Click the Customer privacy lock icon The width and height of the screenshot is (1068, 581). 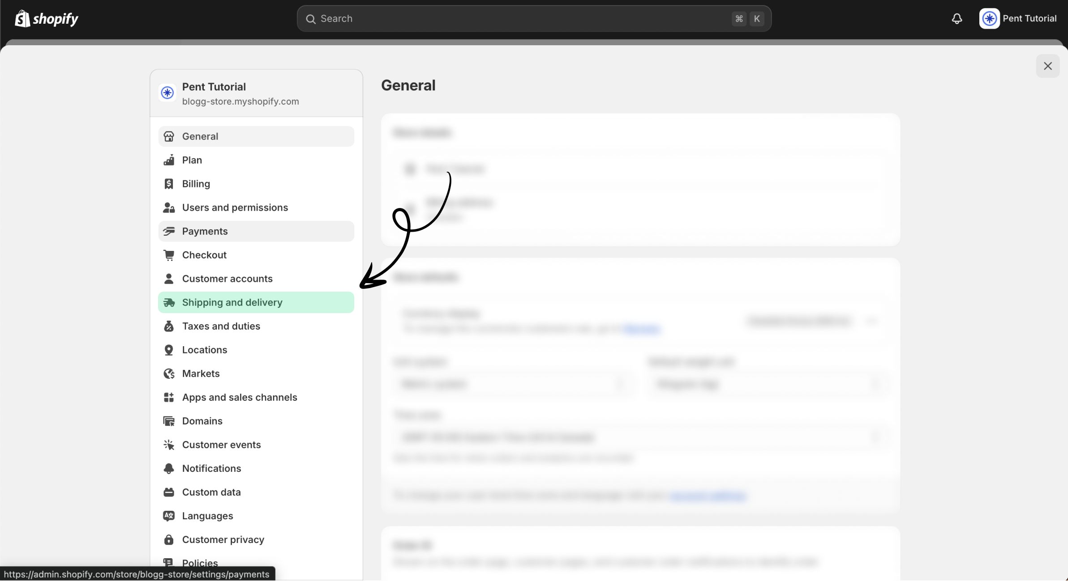(169, 539)
